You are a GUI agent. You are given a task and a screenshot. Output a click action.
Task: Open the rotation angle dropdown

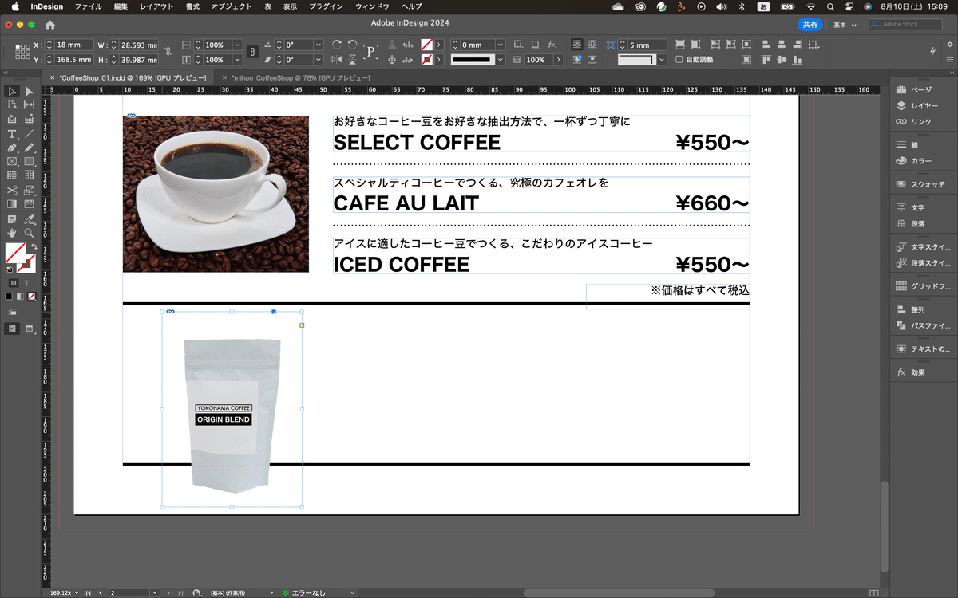click(x=319, y=45)
